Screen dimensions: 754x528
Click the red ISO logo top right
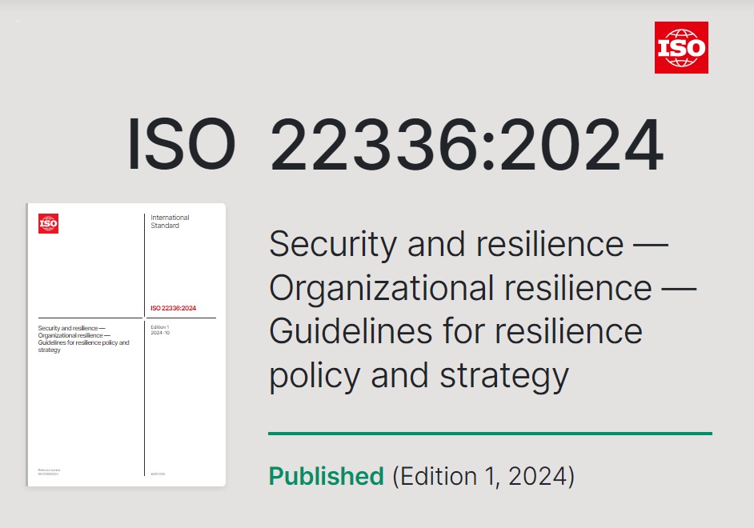681,47
